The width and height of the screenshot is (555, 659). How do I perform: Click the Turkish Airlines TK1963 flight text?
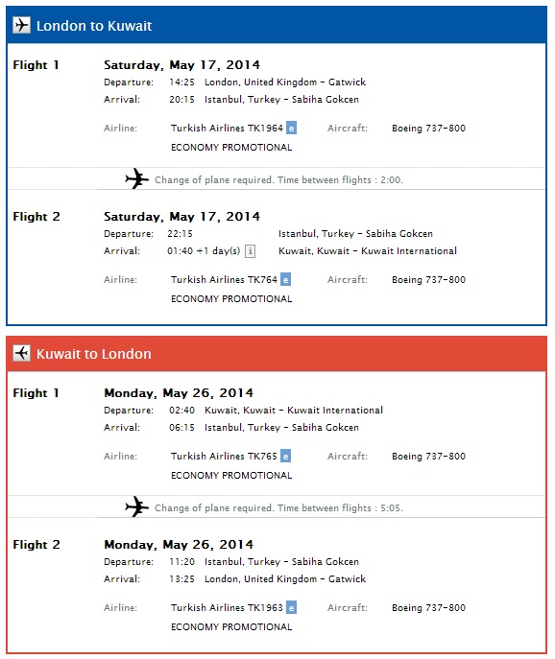click(x=227, y=607)
